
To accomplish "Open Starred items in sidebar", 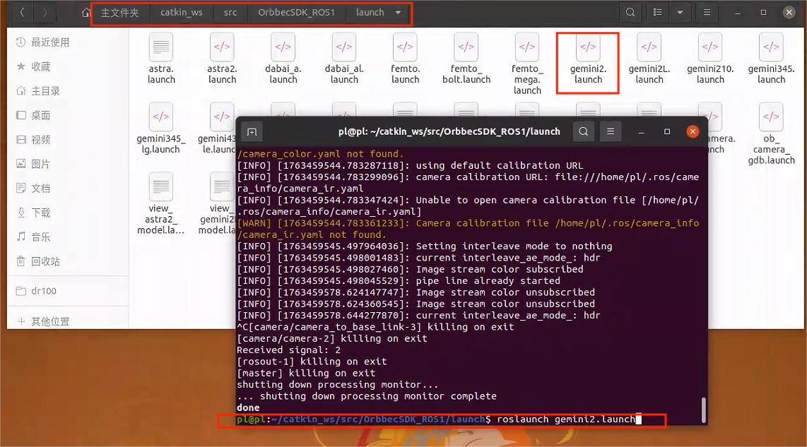I will point(40,66).
